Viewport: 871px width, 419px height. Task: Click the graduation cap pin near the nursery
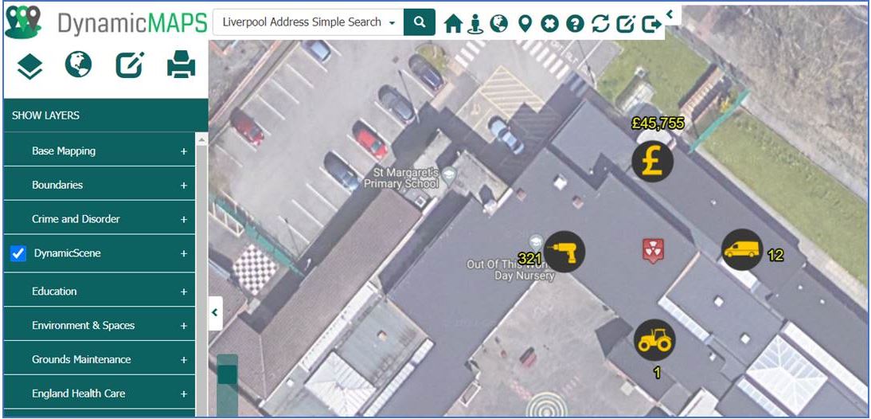tap(536, 241)
